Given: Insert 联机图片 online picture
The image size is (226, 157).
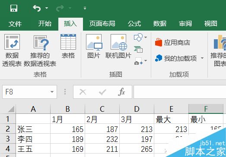Looking at the screenshot, I should (118, 46).
